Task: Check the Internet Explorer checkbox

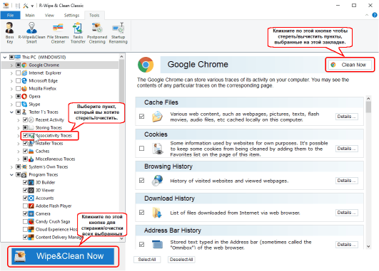Action: (18, 73)
